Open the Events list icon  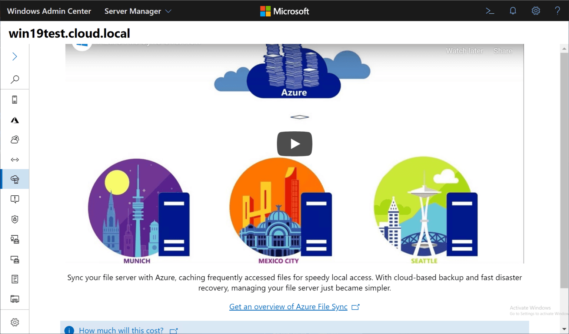pyautogui.click(x=15, y=279)
